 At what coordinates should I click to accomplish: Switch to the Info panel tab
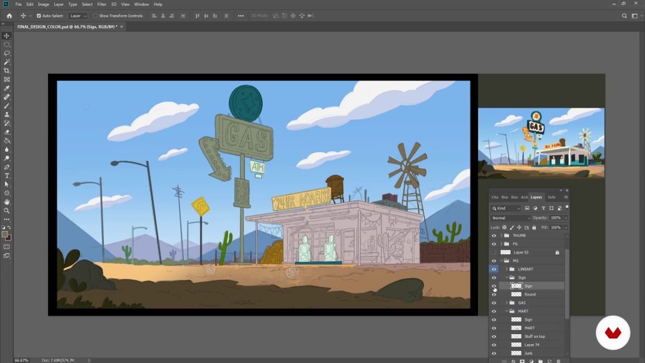(x=552, y=197)
